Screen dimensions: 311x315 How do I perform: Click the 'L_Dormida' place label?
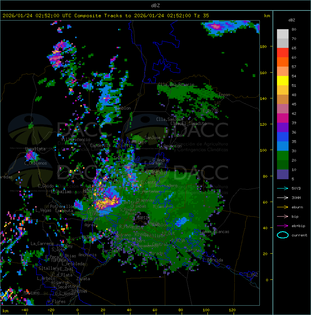pyautogui.click(x=213, y=260)
